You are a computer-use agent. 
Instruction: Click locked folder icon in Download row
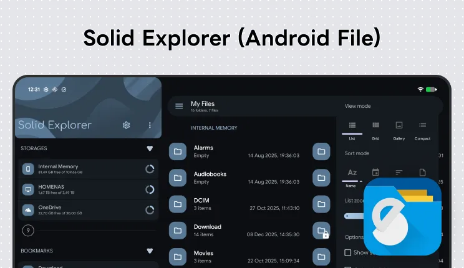[321, 231]
